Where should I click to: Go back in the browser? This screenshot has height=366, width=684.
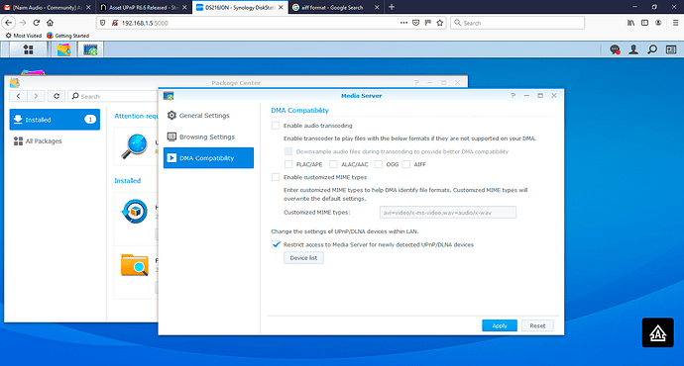(x=9, y=23)
